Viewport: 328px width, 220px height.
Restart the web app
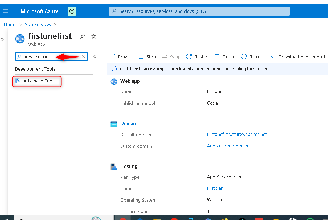[198, 57]
